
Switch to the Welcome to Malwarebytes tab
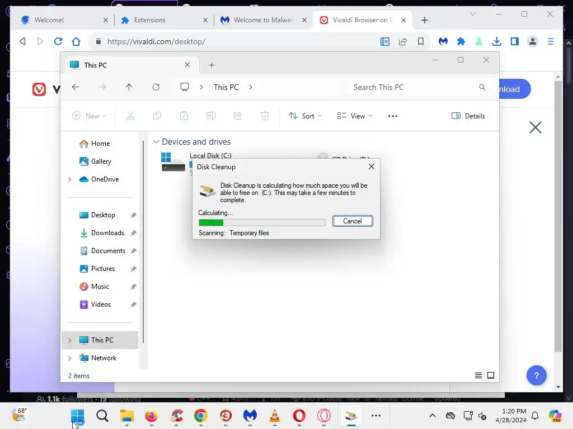[264, 20]
